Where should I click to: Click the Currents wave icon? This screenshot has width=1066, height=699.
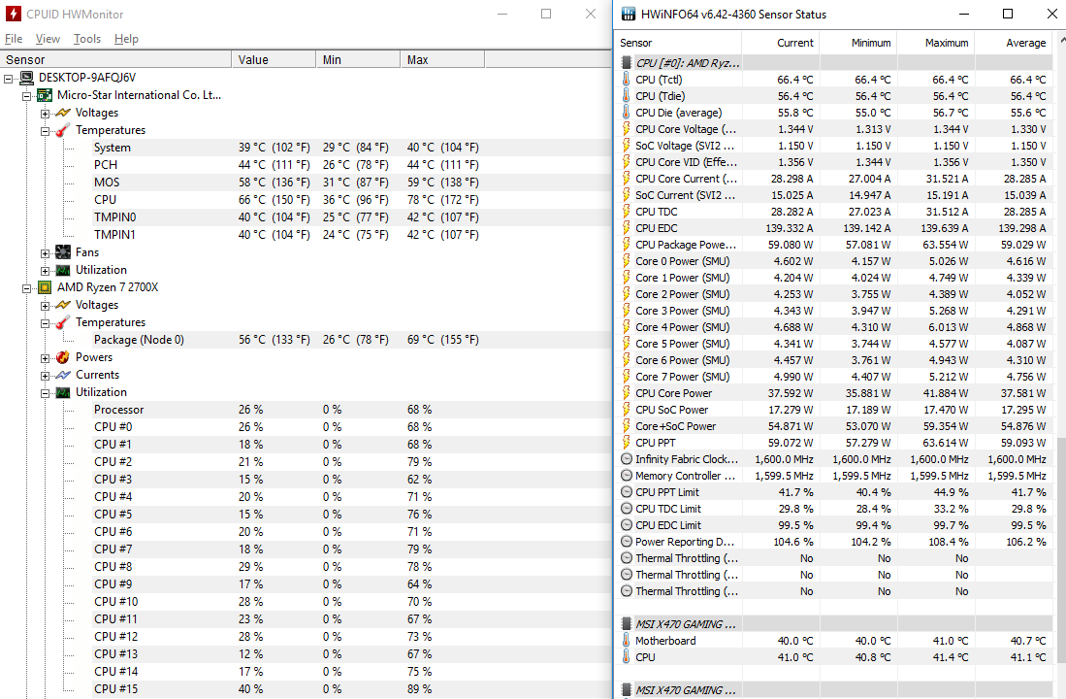click(x=63, y=375)
